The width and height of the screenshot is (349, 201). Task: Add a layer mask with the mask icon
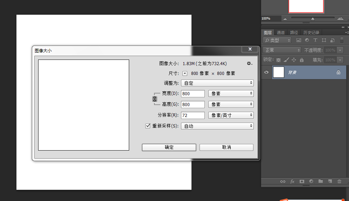coord(302,181)
